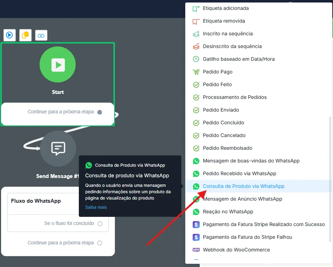Click the check icon beside Pedido Feito
Screen dimensions: 333x267
point(196,85)
